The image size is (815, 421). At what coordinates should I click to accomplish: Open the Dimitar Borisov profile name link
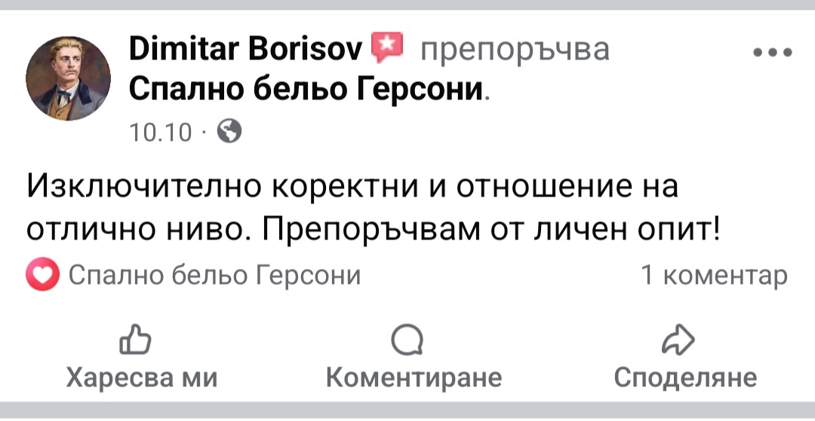[248, 50]
